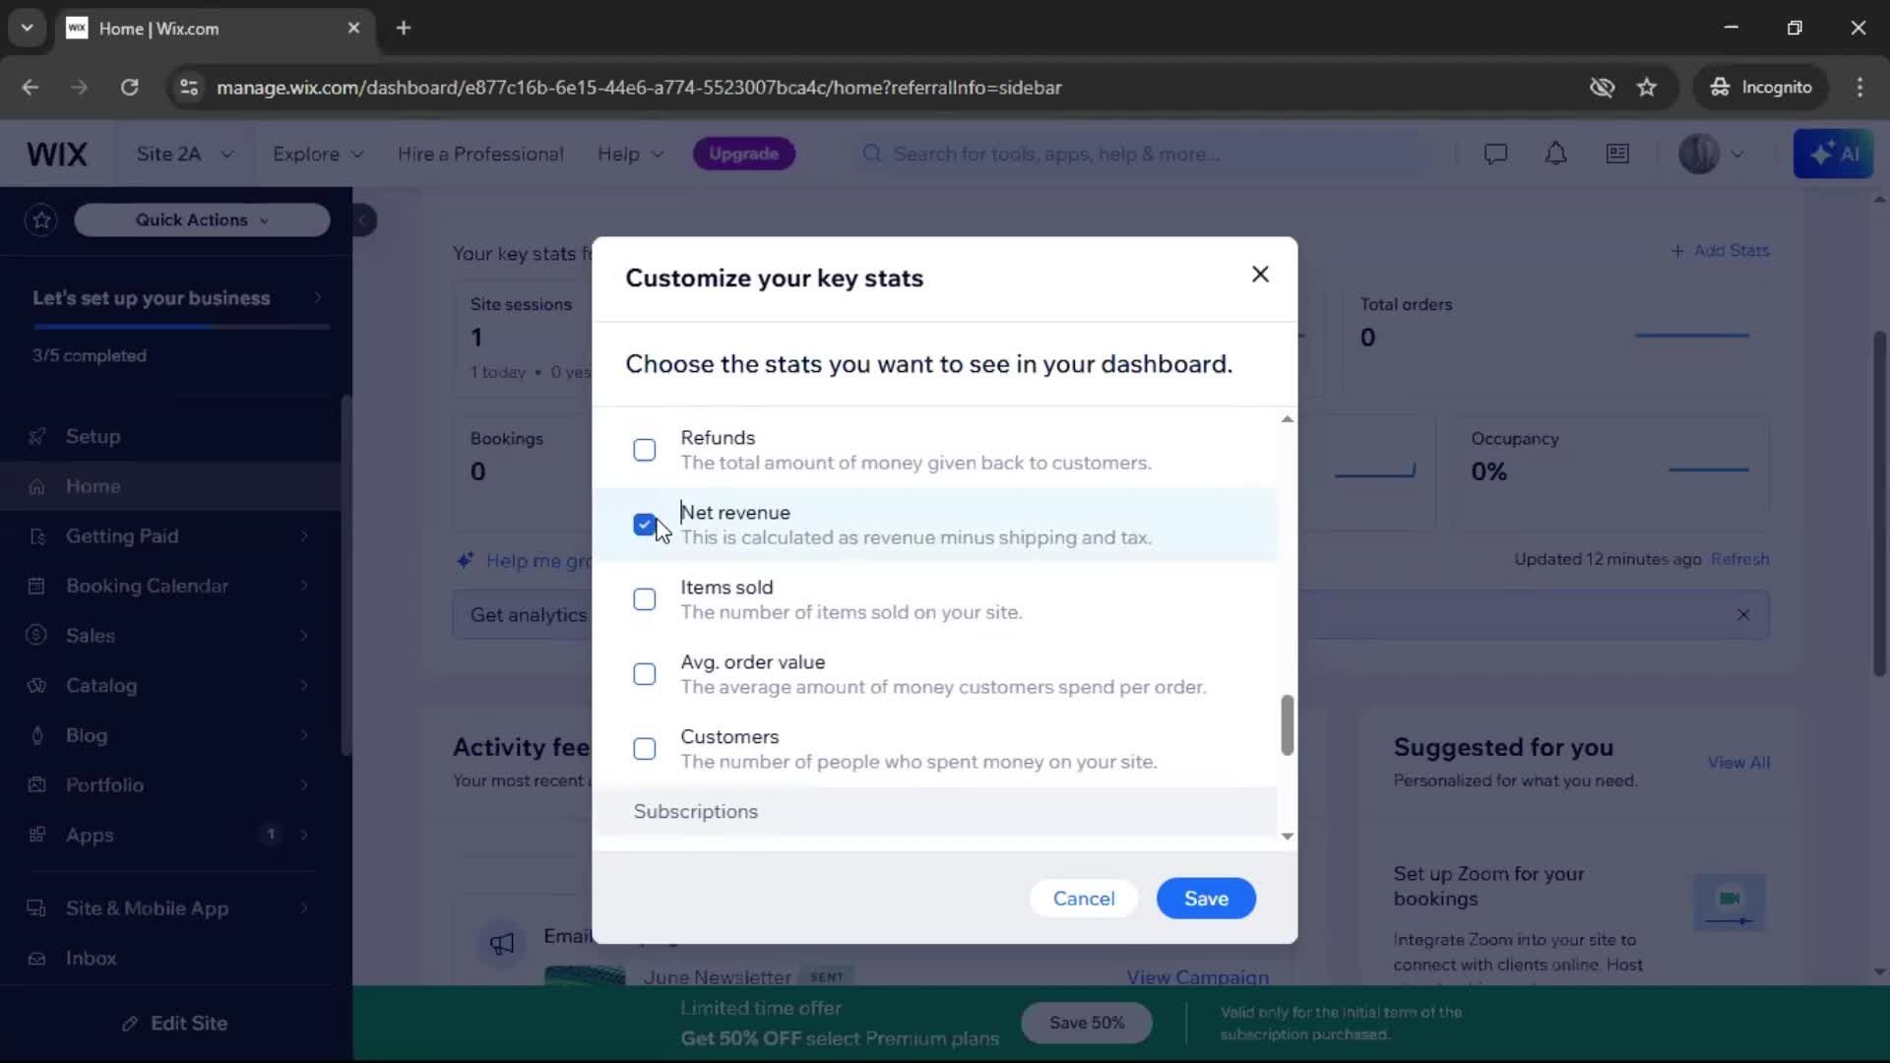Click the dialog list scroll-down arrow
Viewport: 1890px width, 1063px height.
pyautogui.click(x=1287, y=837)
